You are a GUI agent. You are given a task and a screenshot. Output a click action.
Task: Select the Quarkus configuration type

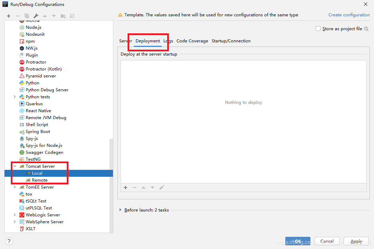[34, 103]
